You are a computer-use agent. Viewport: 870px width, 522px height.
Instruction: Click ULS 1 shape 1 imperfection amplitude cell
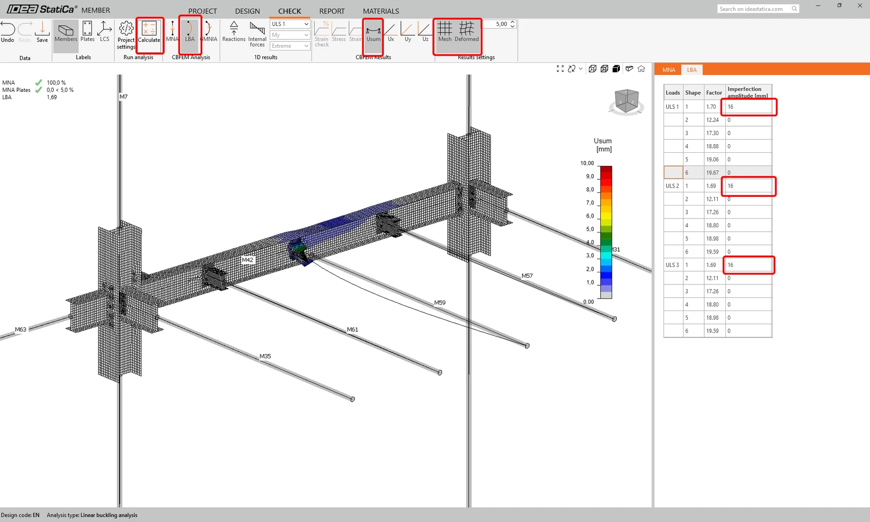pyautogui.click(x=748, y=107)
